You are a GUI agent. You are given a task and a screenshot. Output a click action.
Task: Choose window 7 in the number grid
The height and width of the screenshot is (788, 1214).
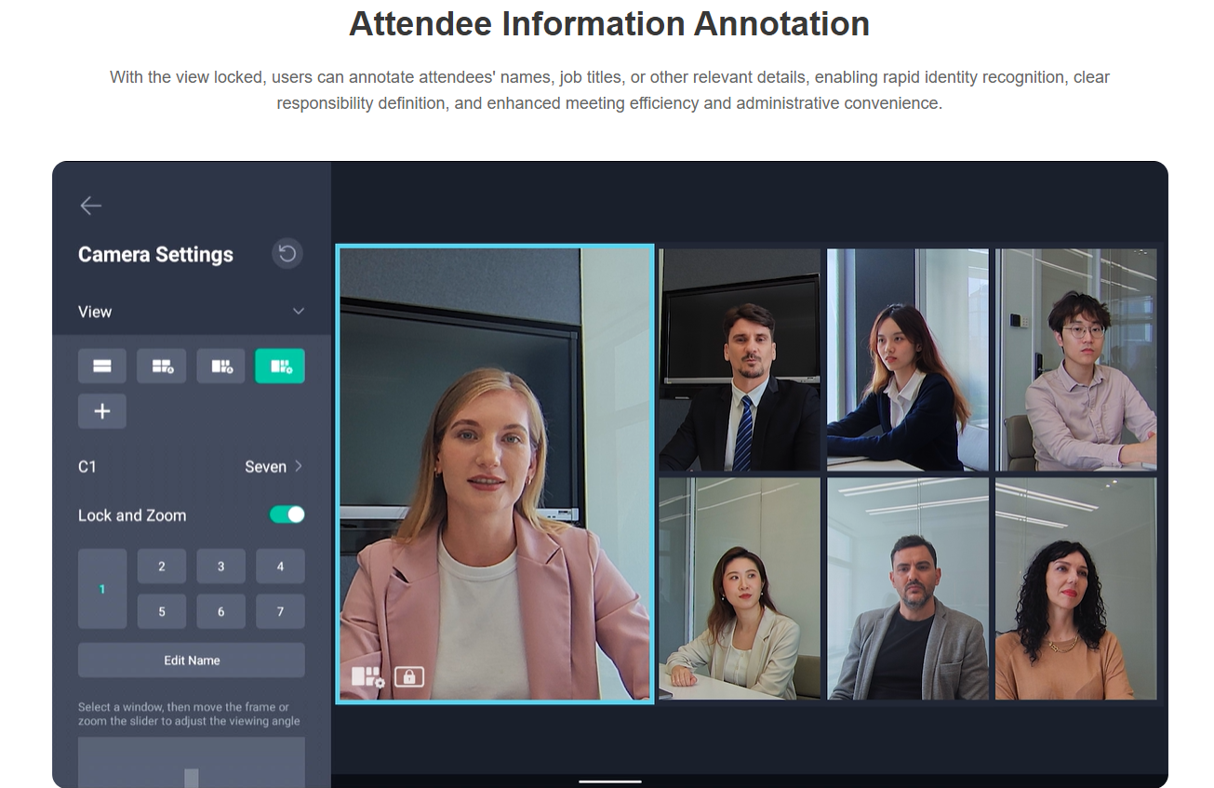(280, 611)
